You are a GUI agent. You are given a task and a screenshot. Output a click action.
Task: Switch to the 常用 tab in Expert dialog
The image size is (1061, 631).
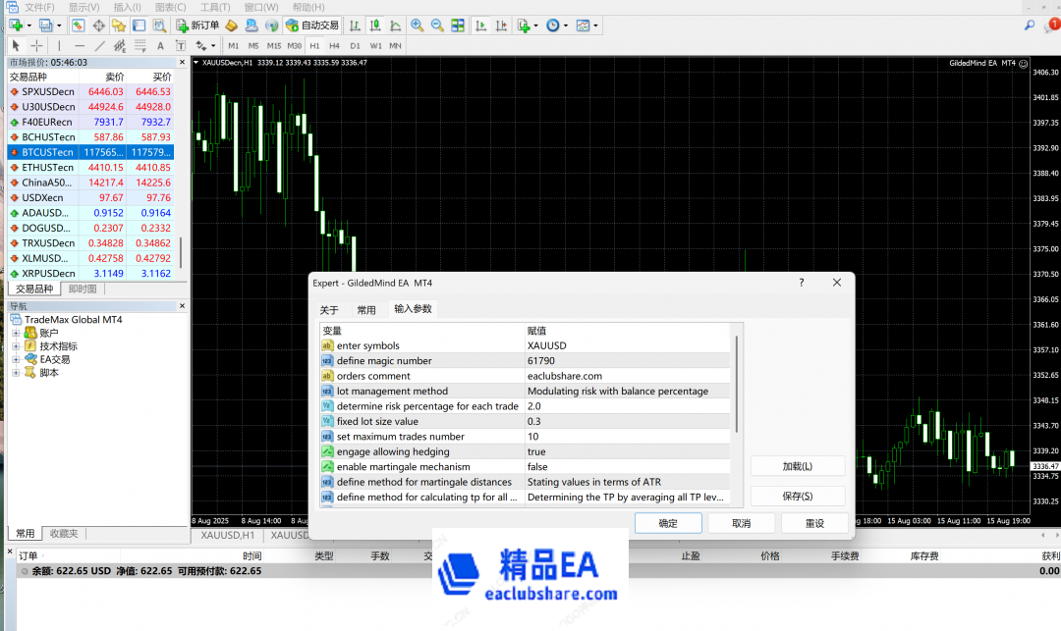click(x=365, y=309)
